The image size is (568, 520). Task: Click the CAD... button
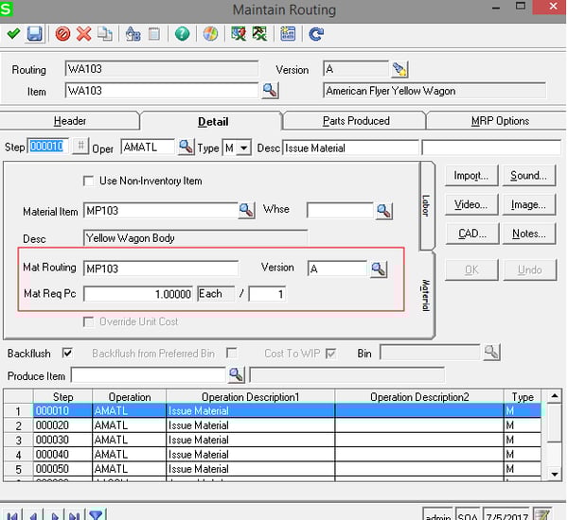(470, 234)
